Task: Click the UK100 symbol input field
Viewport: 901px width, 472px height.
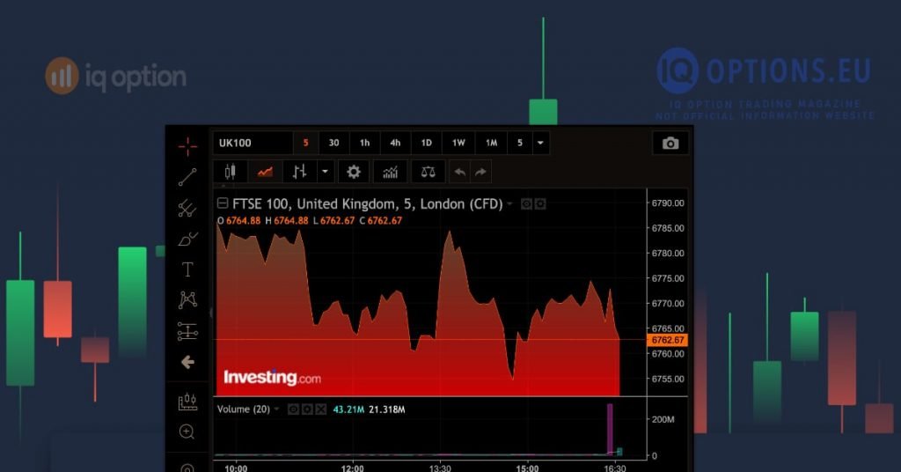Action: pos(253,144)
